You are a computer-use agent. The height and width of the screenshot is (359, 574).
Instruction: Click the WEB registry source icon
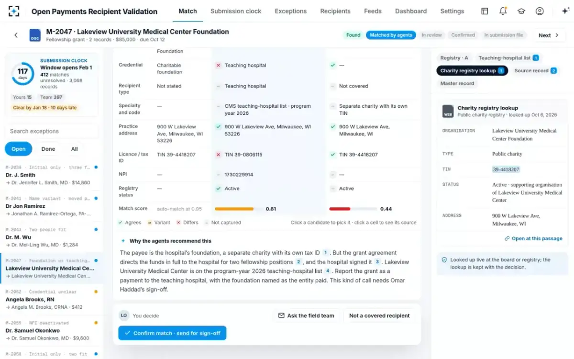point(448,111)
